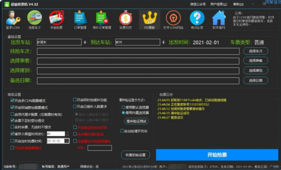Screen dimensions: 281x170
Task: Click the 滑块验证测试 button
Action: coord(136,121)
